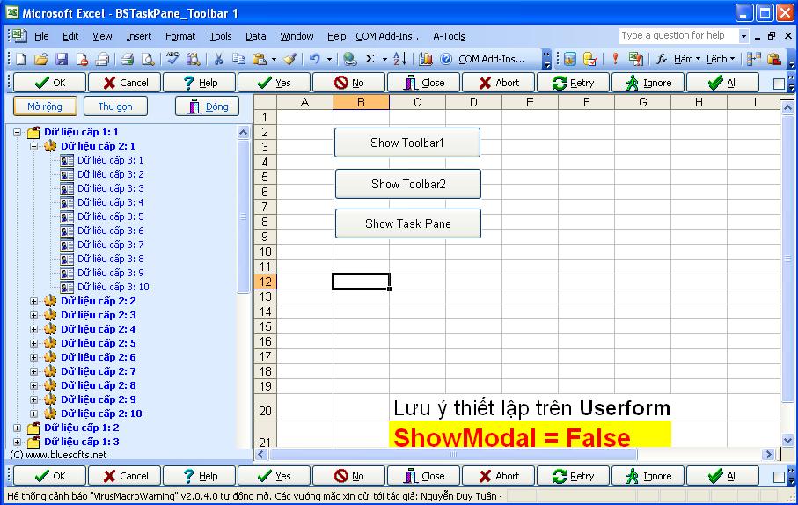This screenshot has width=798, height=505.
Task: Click the Save icon in the toolbar
Action: point(62,59)
